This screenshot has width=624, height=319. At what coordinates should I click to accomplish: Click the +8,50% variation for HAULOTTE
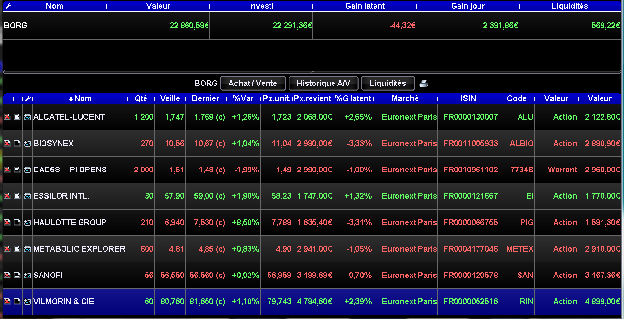click(x=243, y=223)
